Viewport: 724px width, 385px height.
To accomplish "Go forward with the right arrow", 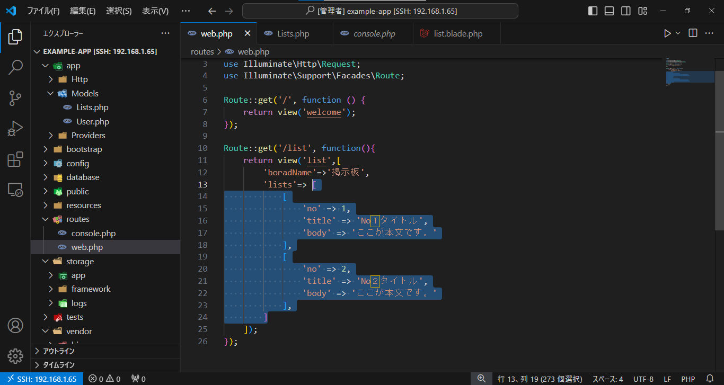I will (x=228, y=11).
